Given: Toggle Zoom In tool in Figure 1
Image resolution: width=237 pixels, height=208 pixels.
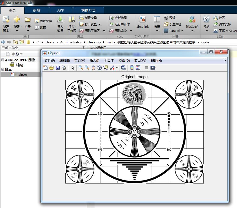Looking at the screenshot, I should pyautogui.click(x=81, y=68).
